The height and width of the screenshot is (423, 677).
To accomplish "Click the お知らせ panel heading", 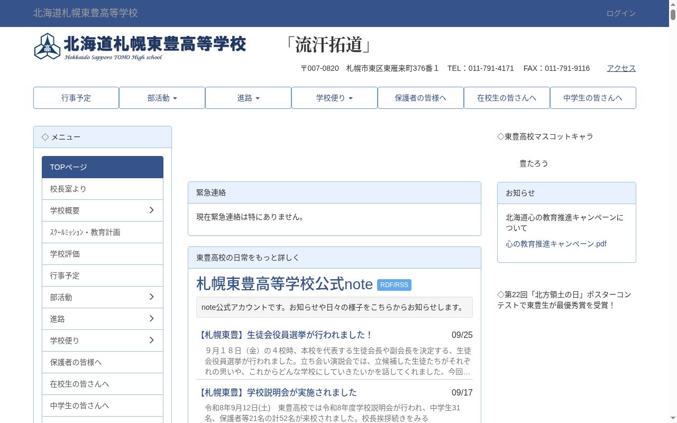I will click(566, 193).
